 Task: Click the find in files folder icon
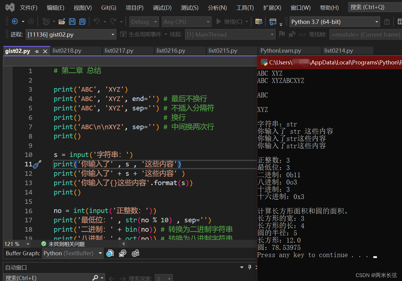pyautogui.click(x=259, y=21)
